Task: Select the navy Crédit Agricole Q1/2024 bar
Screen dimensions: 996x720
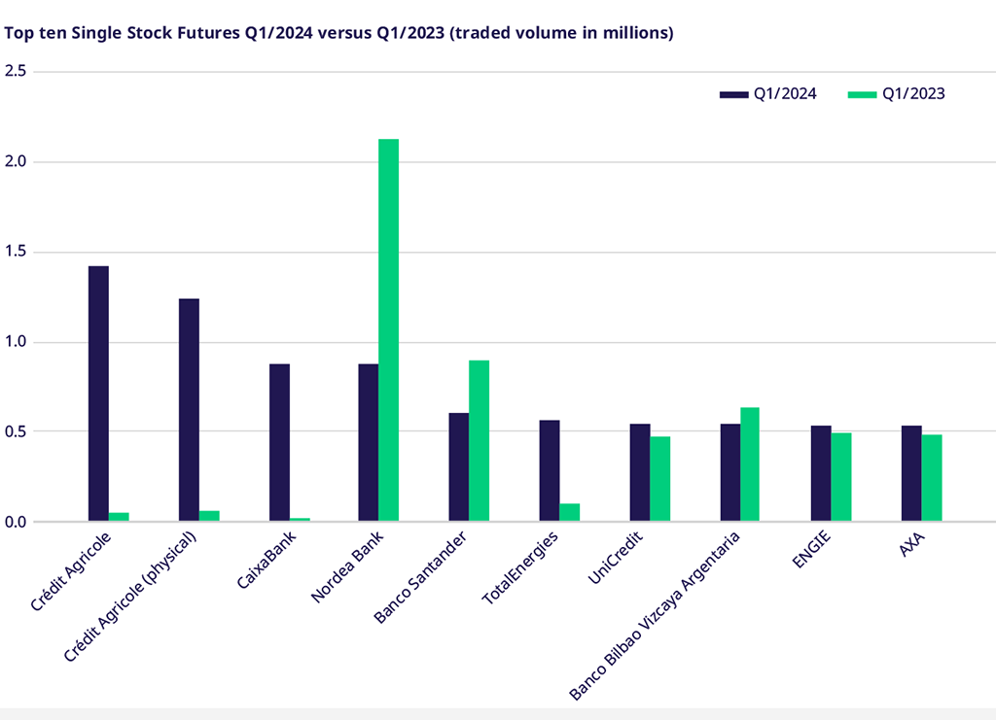Action: click(98, 394)
